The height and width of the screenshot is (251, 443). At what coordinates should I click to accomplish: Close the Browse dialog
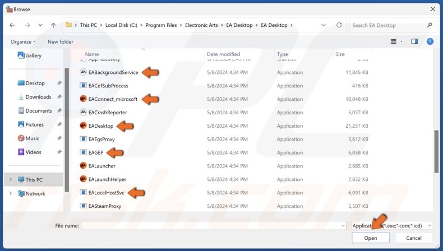pyautogui.click(x=432, y=9)
